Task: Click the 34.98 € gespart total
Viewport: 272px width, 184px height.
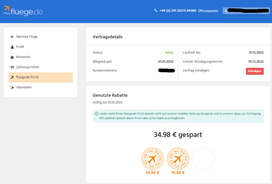Action: coord(178,135)
